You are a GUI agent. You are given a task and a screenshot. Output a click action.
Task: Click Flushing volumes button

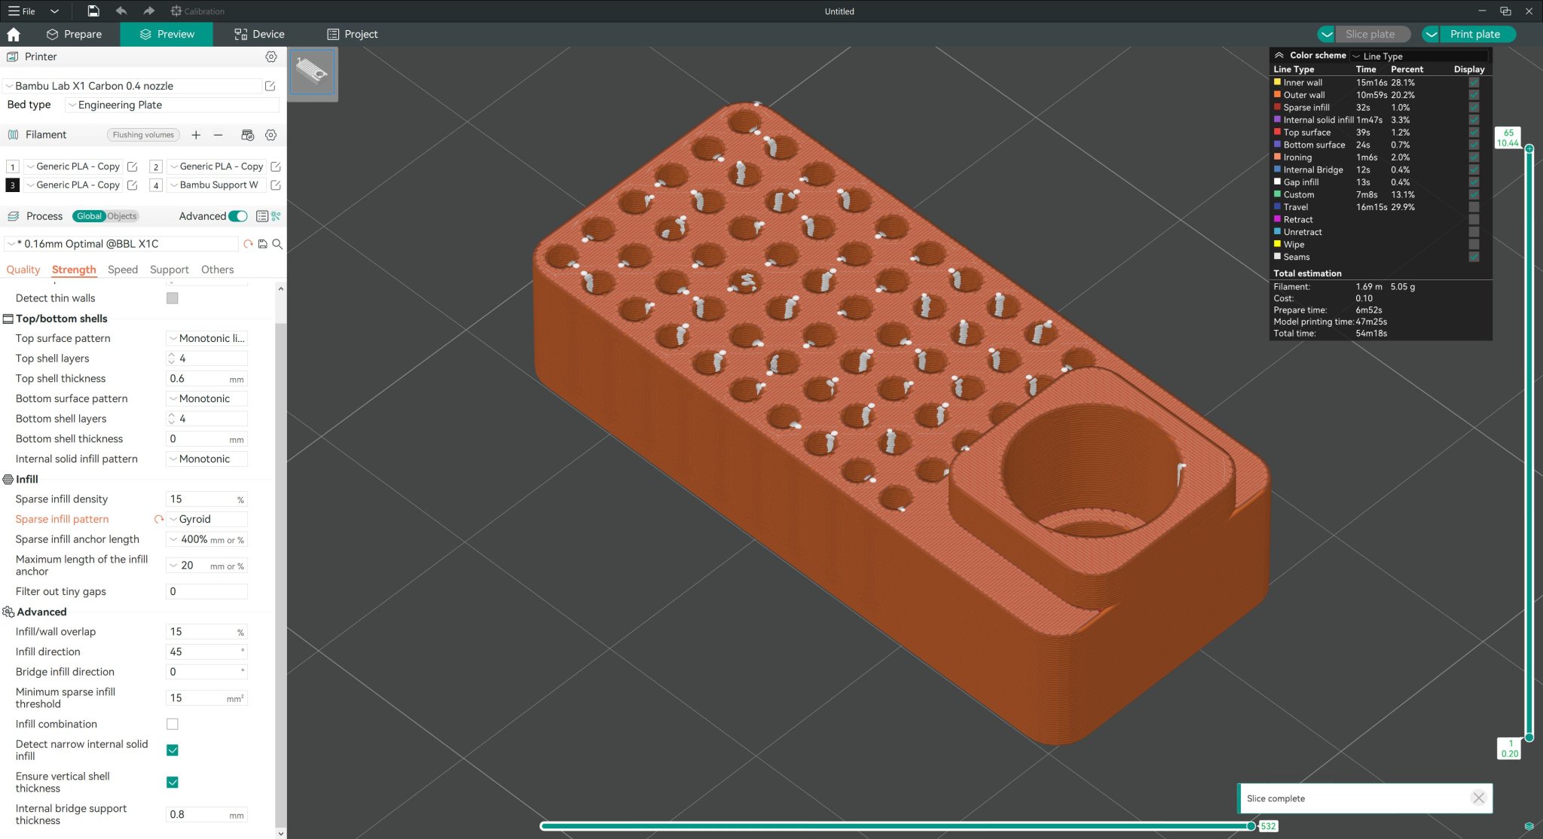tap(143, 135)
